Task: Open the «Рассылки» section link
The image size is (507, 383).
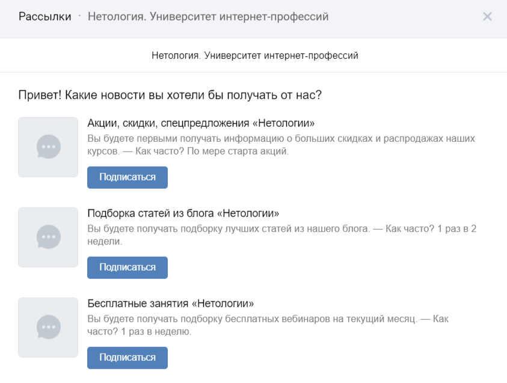Action: pos(44,16)
